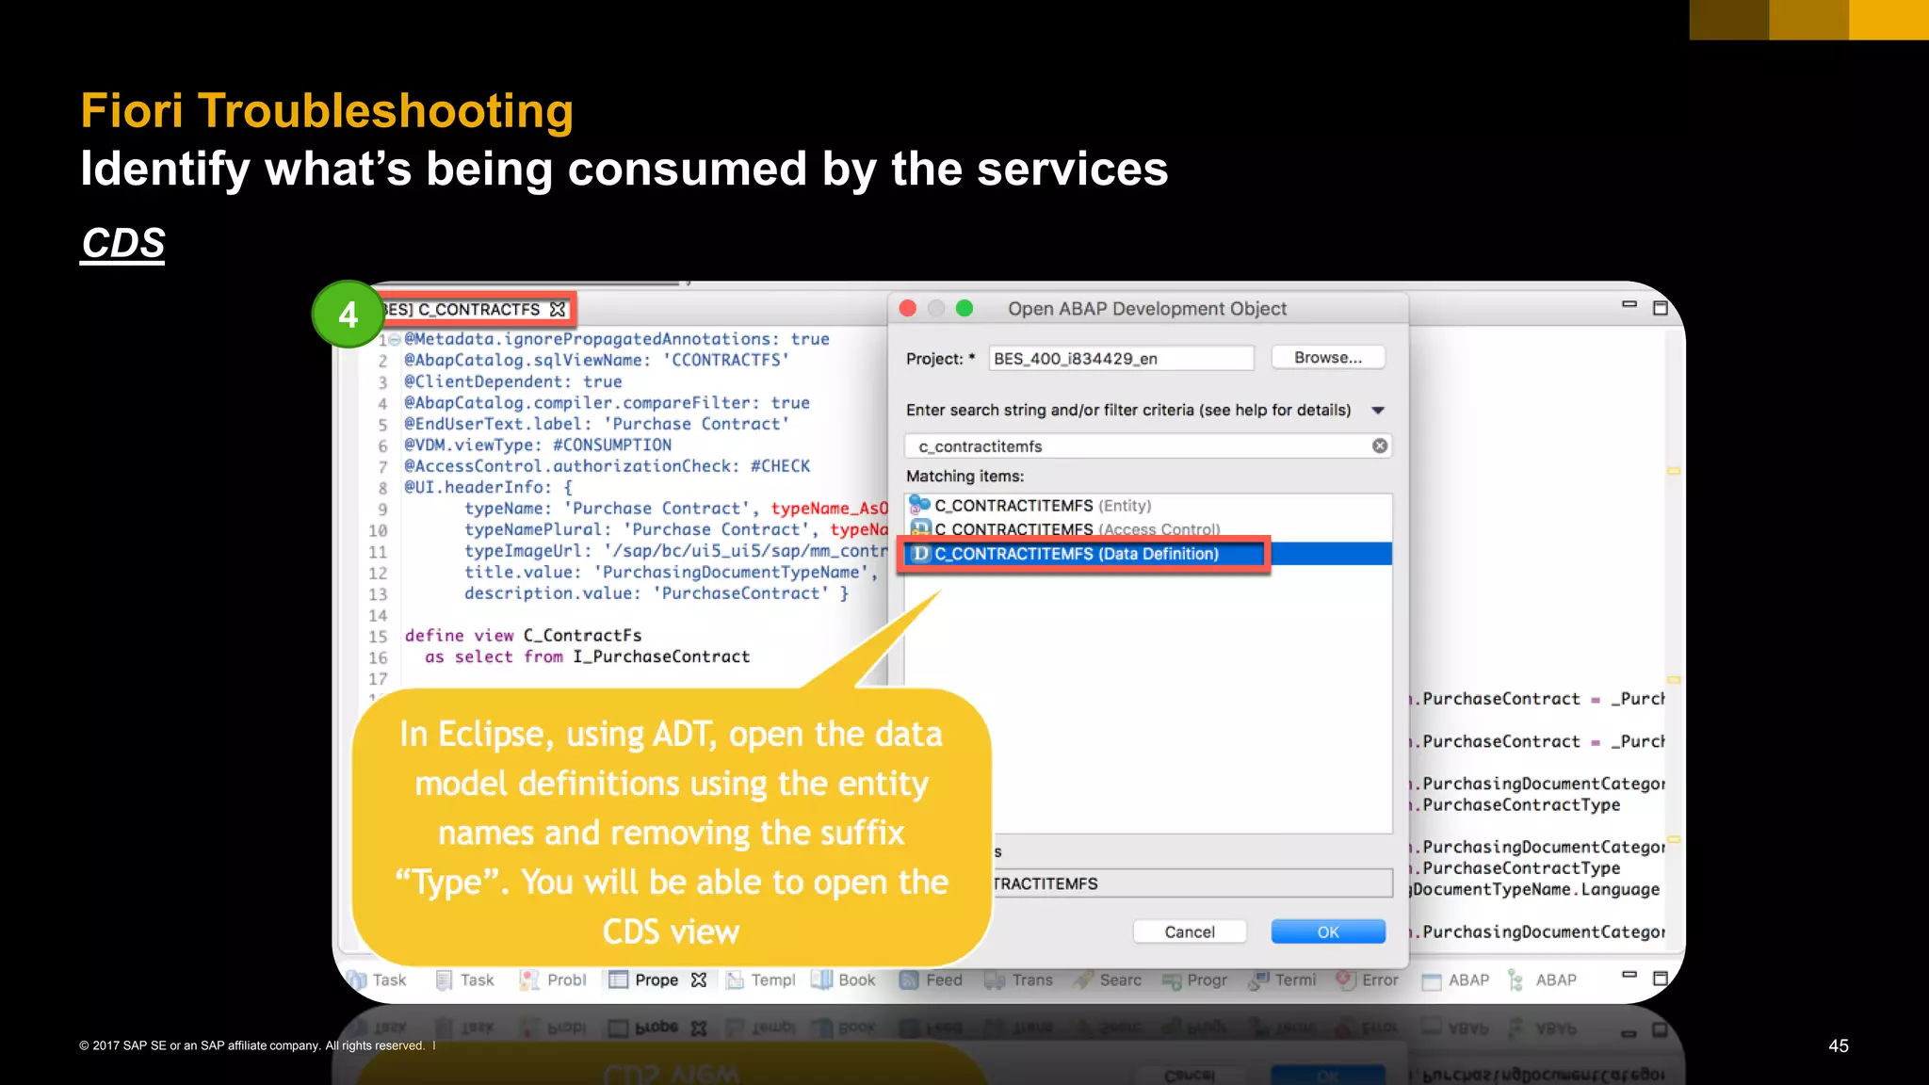The image size is (1929, 1085).
Task: Click @EndUserText.label 'Purchase Contract' line
Action: (597, 424)
